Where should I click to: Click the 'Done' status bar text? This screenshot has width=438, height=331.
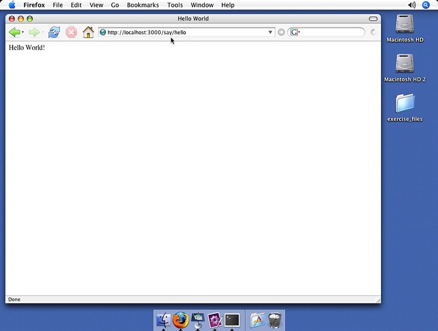click(14, 299)
